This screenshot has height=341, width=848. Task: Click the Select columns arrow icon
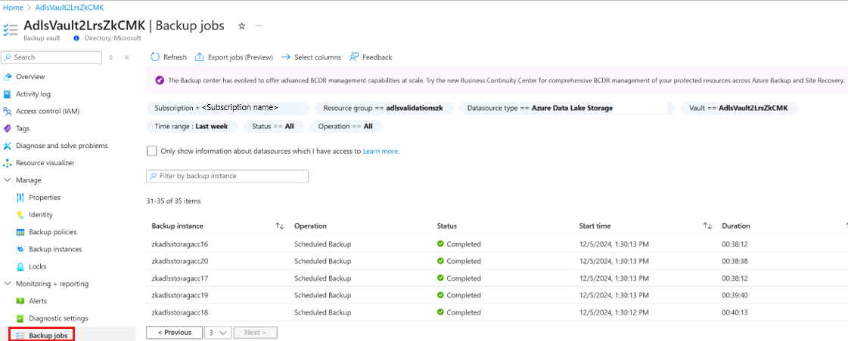tap(285, 57)
